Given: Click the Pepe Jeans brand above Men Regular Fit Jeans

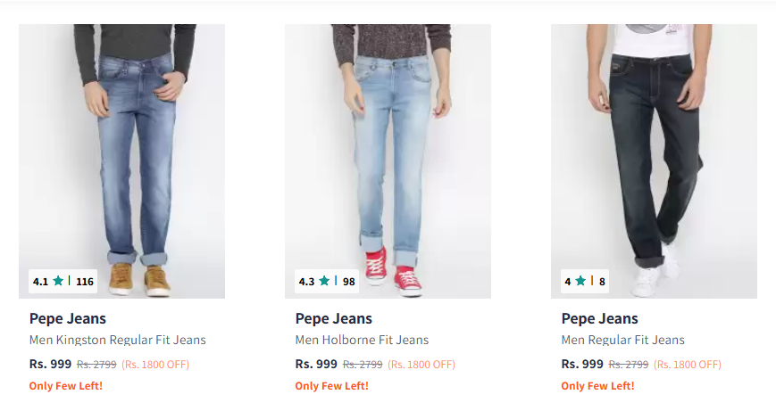Looking at the screenshot, I should point(600,318).
